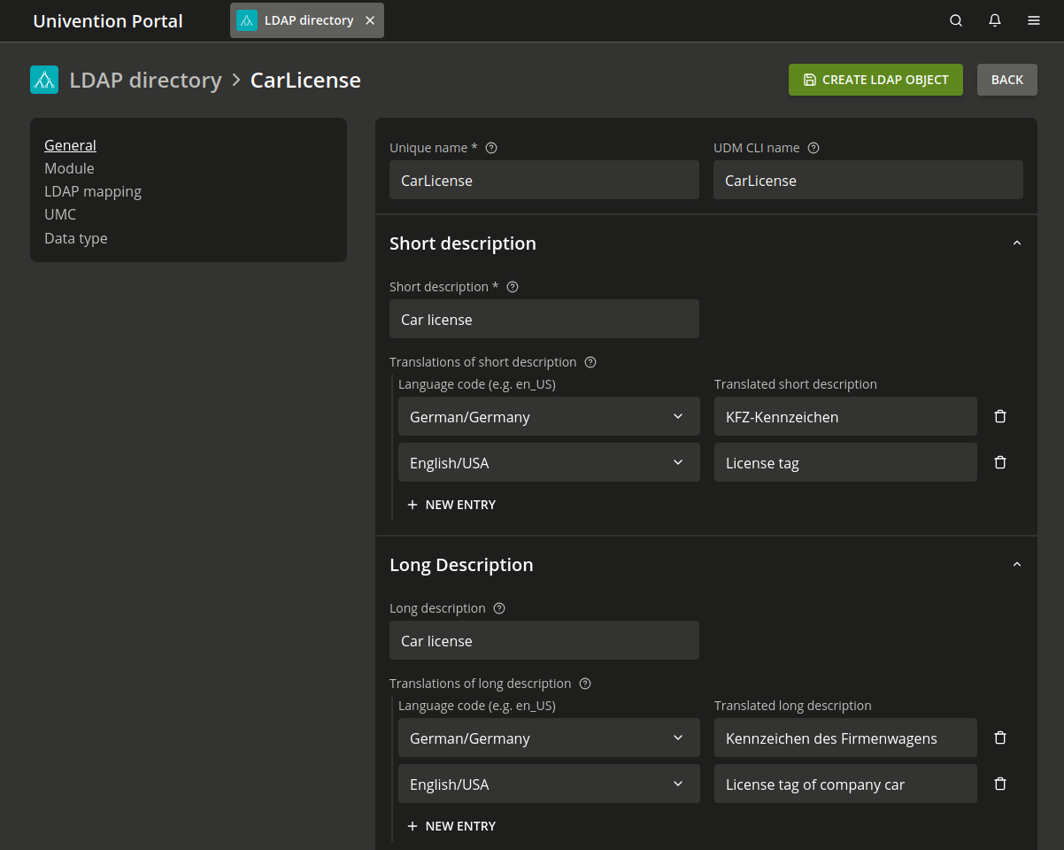Click into the Unique name input field
The image size is (1064, 850).
click(x=544, y=180)
